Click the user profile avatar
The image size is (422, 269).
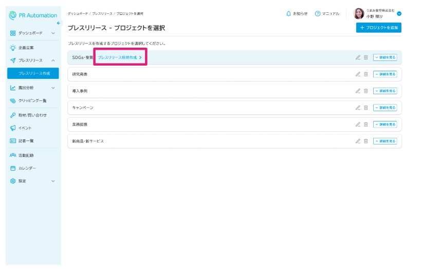[359, 14]
